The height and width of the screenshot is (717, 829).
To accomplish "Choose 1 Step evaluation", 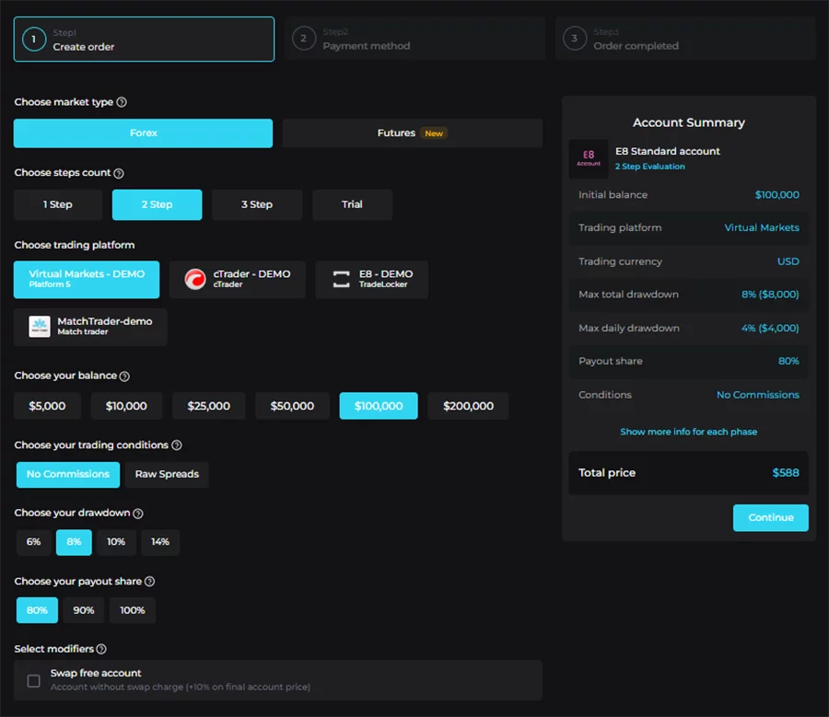I will pyautogui.click(x=58, y=204).
